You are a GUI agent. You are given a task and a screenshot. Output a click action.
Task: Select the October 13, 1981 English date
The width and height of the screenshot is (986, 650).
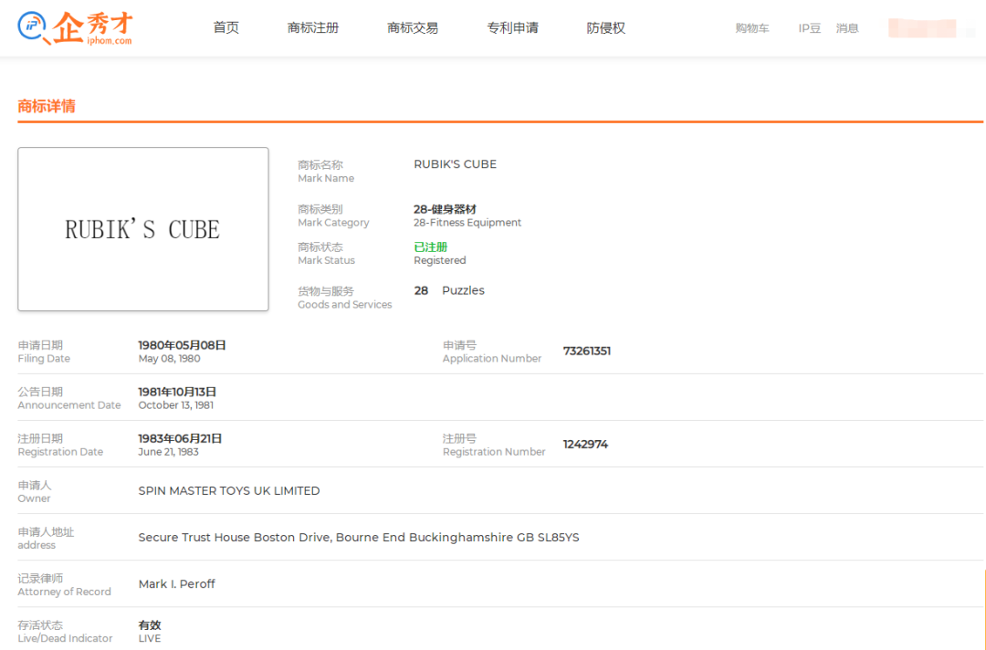(175, 404)
